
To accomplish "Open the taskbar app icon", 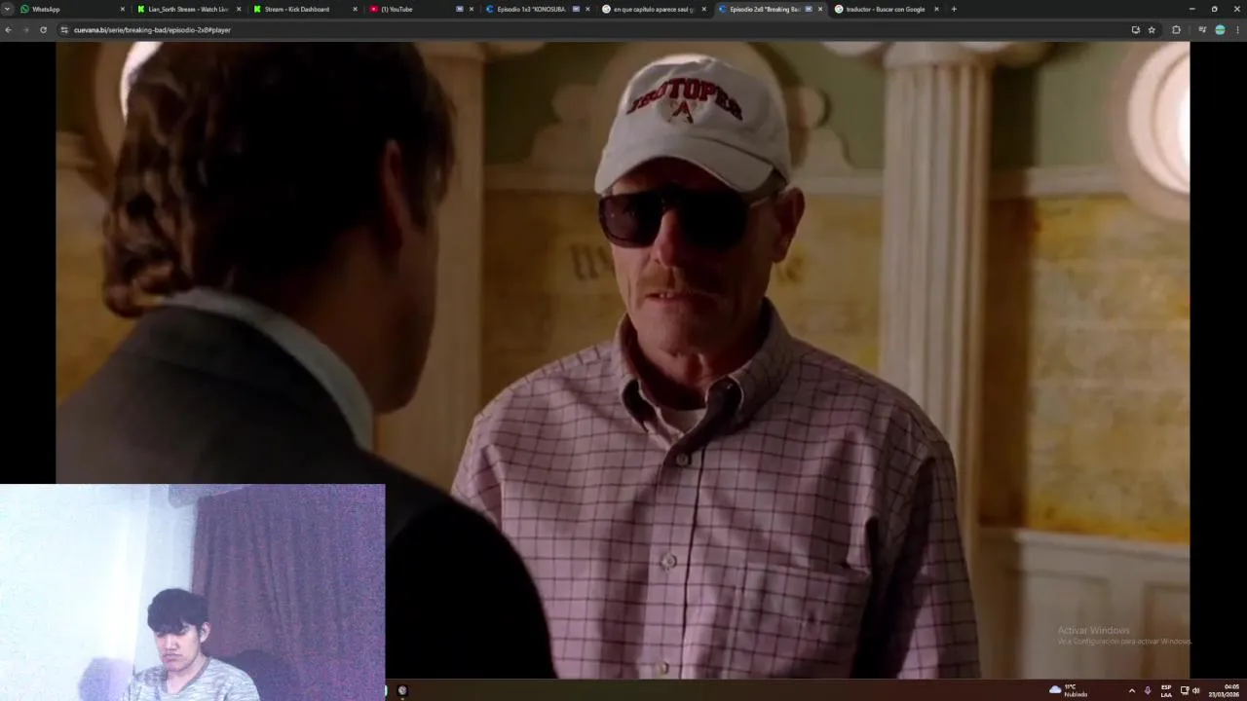I will tap(402, 690).
